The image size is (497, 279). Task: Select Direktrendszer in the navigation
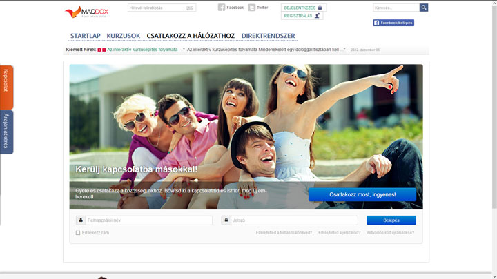click(268, 35)
